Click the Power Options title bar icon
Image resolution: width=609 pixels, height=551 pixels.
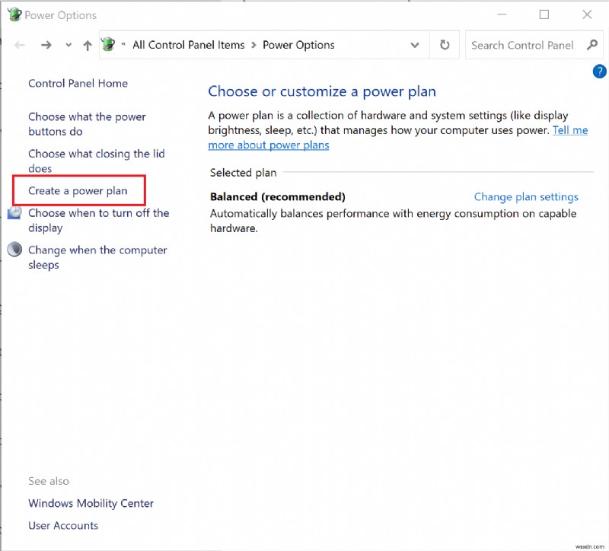(13, 14)
